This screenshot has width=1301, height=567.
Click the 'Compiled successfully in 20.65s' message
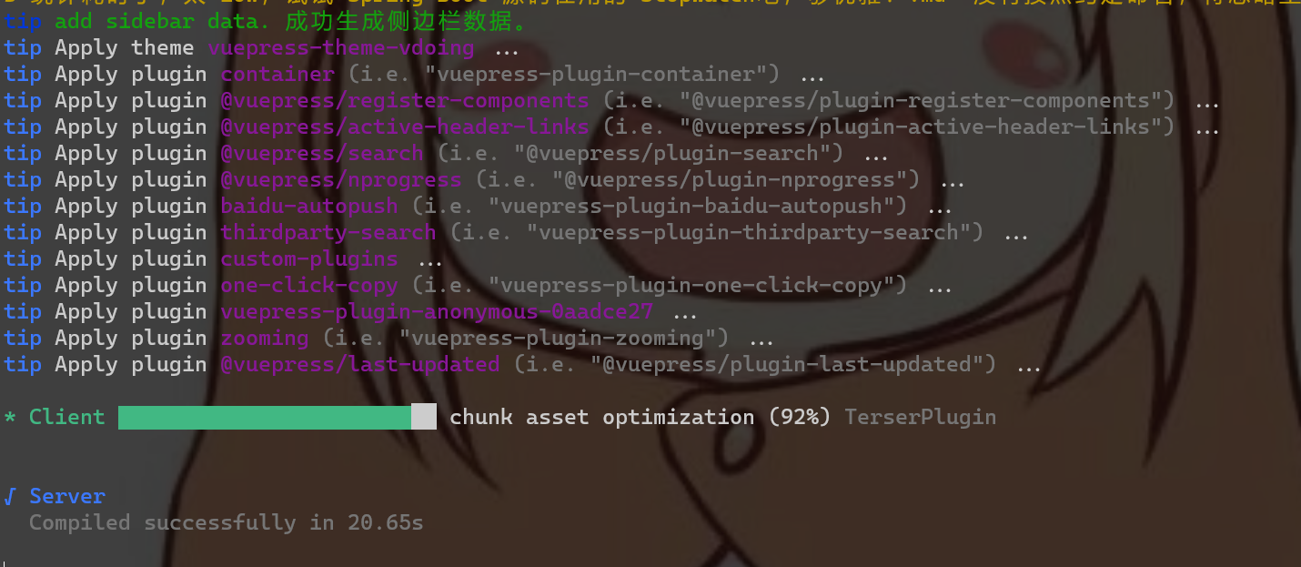click(x=226, y=523)
